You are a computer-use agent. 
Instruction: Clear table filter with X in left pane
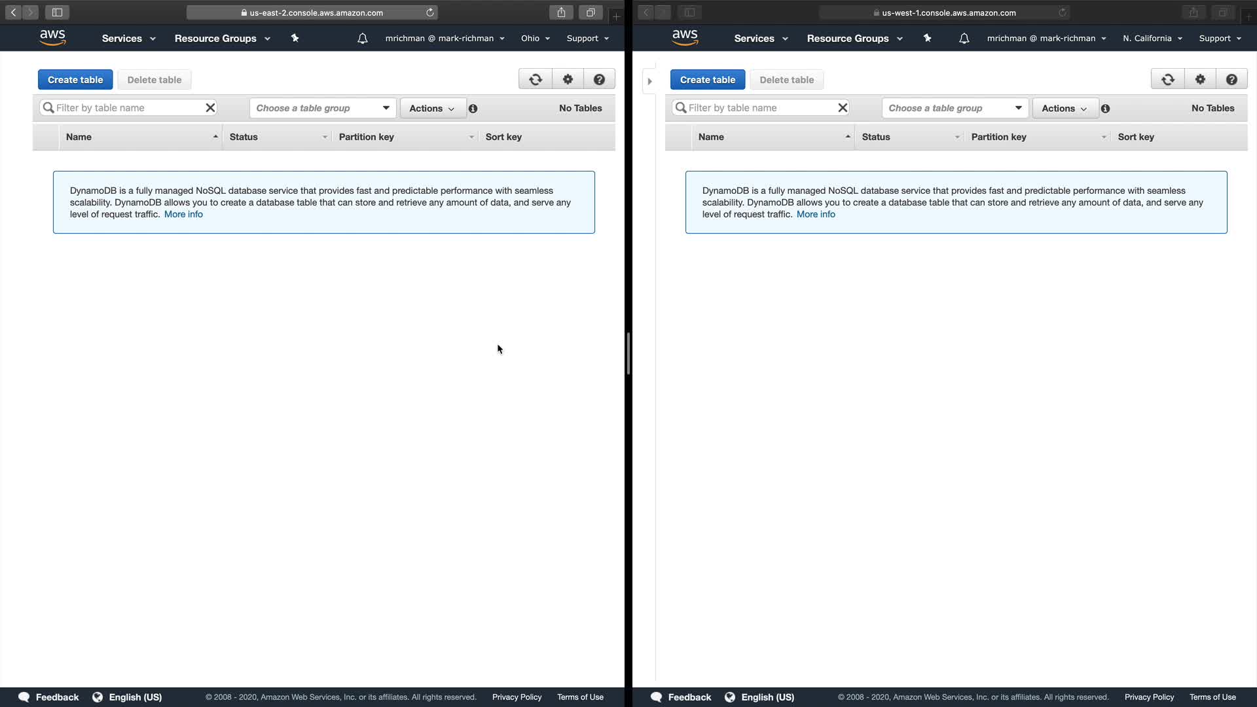tap(210, 108)
